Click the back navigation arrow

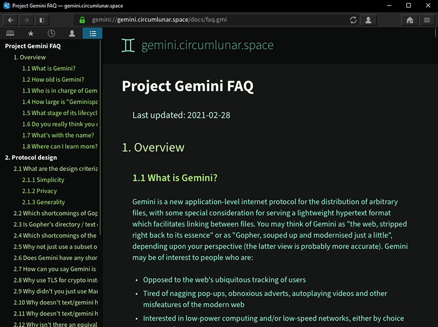(x=10, y=20)
